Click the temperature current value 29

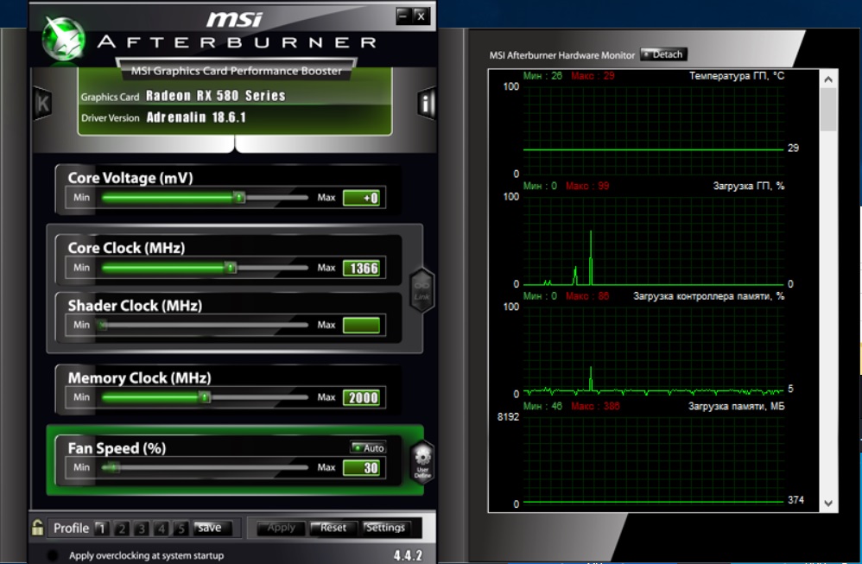coord(793,148)
